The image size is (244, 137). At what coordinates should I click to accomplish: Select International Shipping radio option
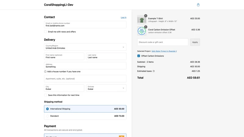(x=48, y=109)
